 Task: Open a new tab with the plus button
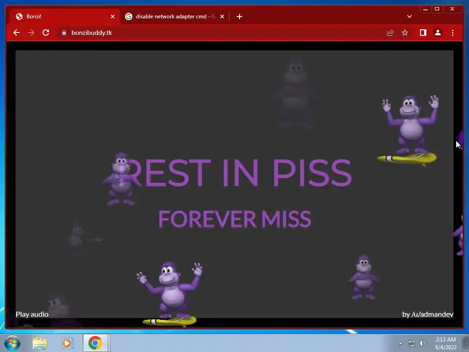click(239, 16)
